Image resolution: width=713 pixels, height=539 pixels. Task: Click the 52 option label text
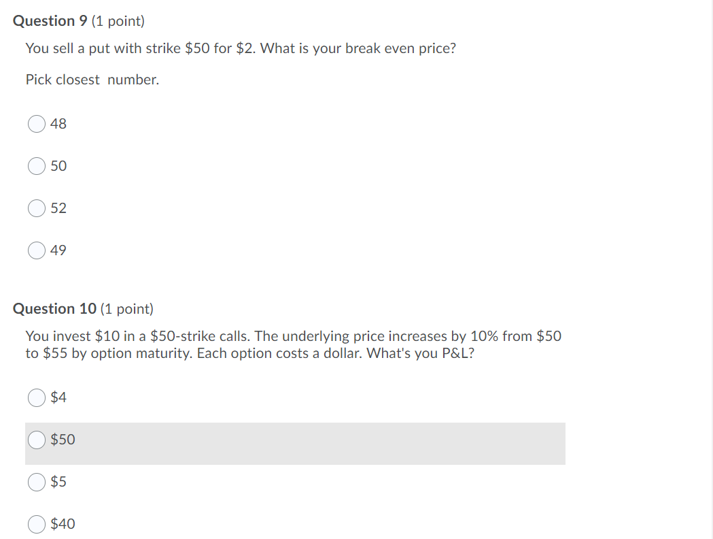coord(58,208)
